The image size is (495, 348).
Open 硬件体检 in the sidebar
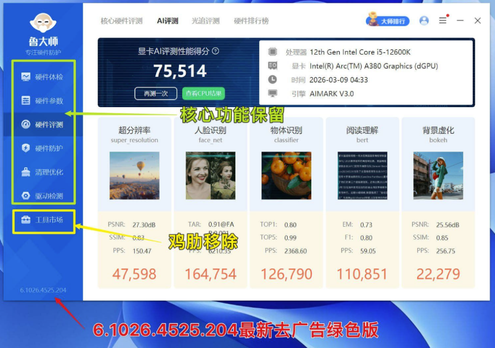(43, 77)
